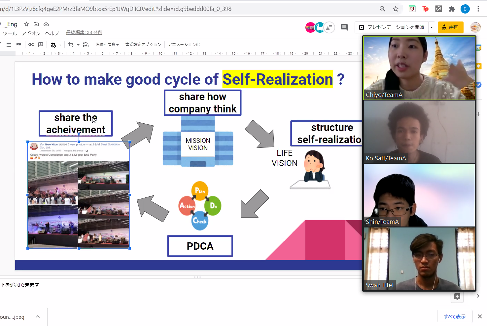The image size is (487, 326).
Task: Click the cloud save status icon
Action: tap(46, 24)
